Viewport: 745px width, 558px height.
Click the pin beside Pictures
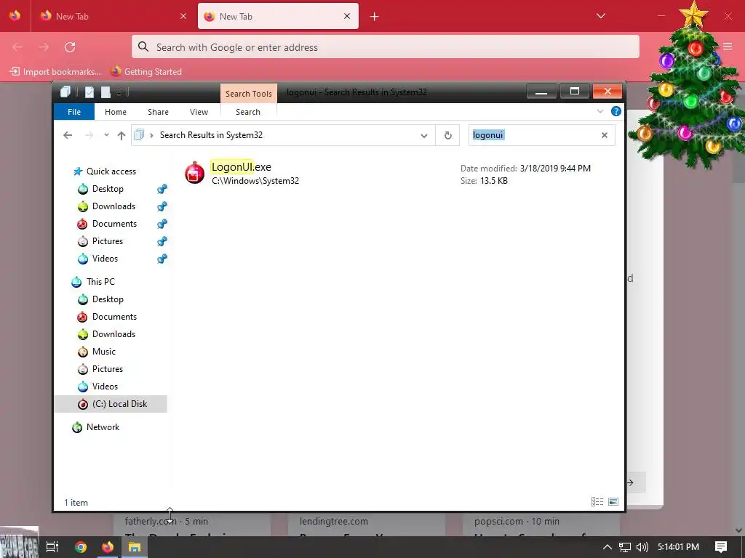pyautogui.click(x=162, y=241)
